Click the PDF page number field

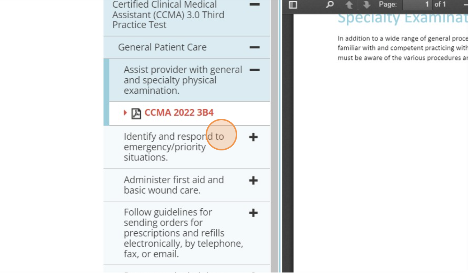tap(417, 5)
